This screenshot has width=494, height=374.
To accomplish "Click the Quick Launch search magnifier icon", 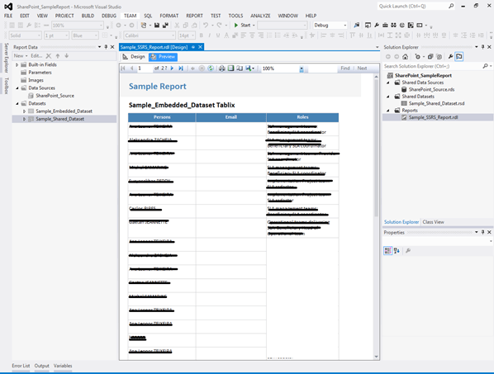I will 451,6.
